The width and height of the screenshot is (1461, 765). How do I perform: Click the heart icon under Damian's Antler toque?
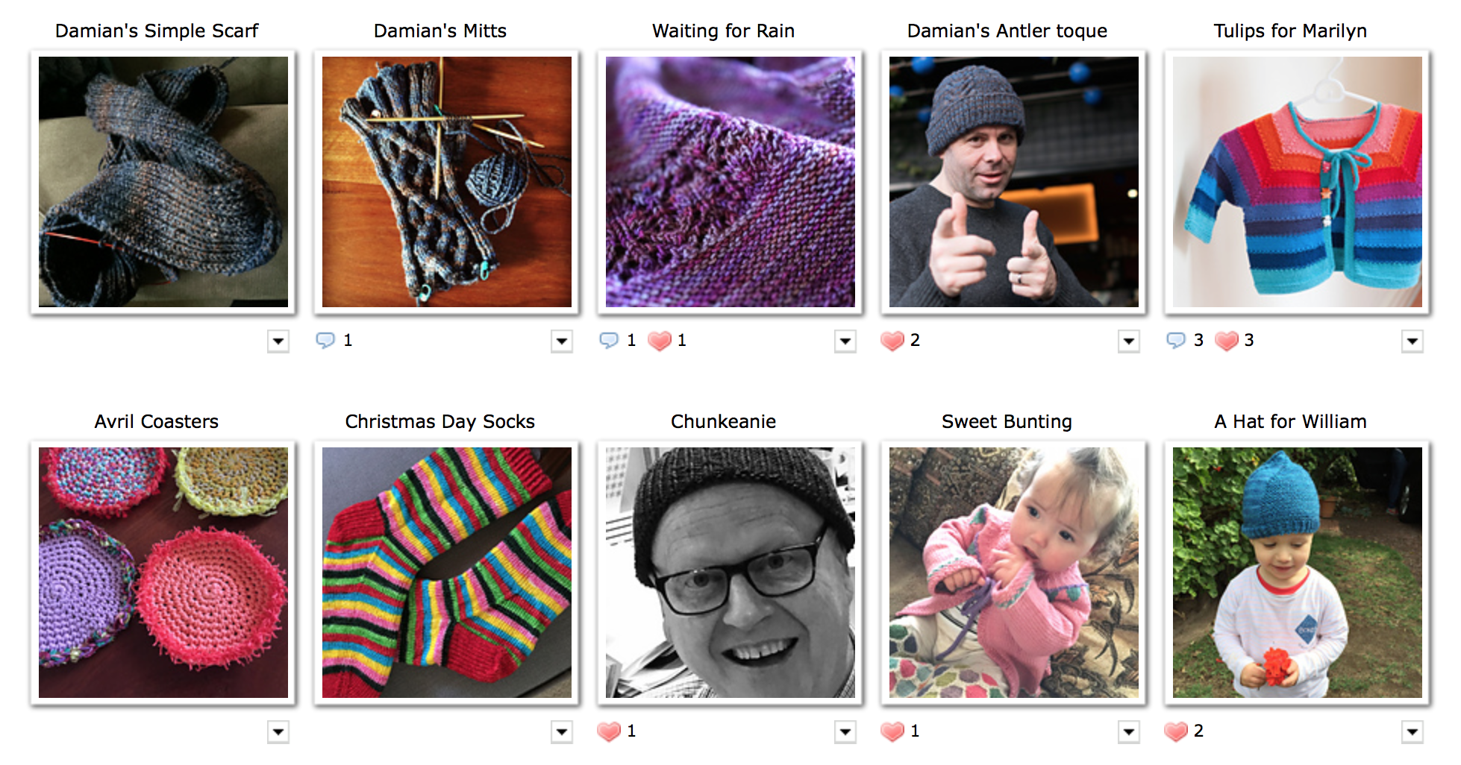click(892, 341)
